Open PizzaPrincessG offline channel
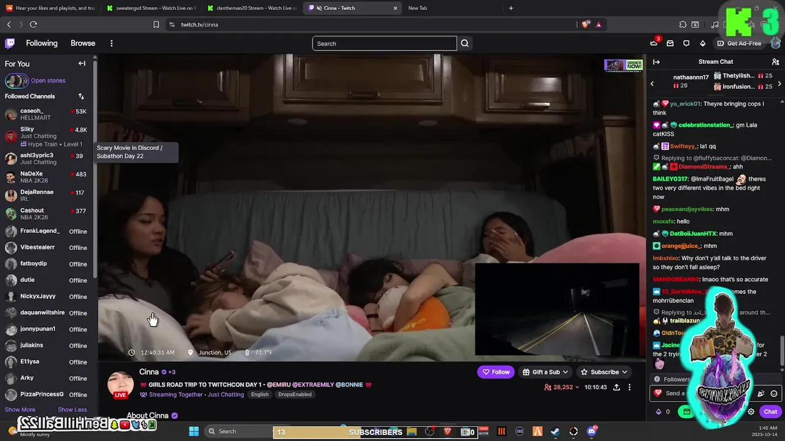Image resolution: width=785 pixels, height=441 pixels. [46, 394]
